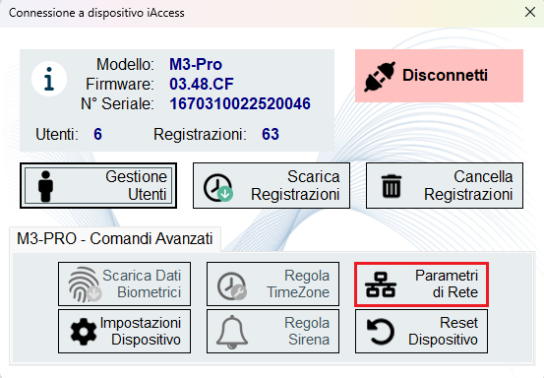544x378 pixels.
Task: Click the bell icon for Regola Sirena
Action: coord(232,332)
